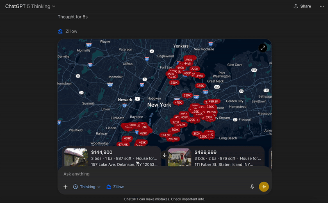The height and width of the screenshot is (203, 328).
Task: Open the three-dot more options menu
Action: tap(321, 7)
